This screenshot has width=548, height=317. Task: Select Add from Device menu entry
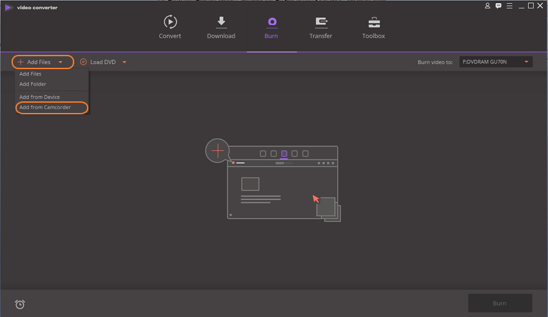tap(39, 97)
